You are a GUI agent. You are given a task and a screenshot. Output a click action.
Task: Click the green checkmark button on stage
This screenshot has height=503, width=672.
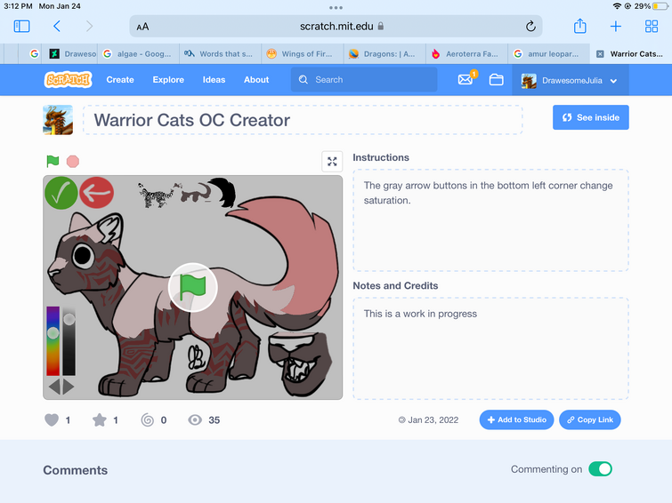coord(61,193)
